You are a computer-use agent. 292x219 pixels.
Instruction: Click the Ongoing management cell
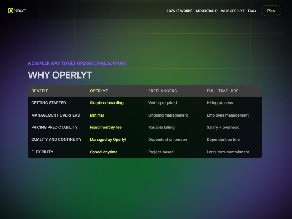168,115
